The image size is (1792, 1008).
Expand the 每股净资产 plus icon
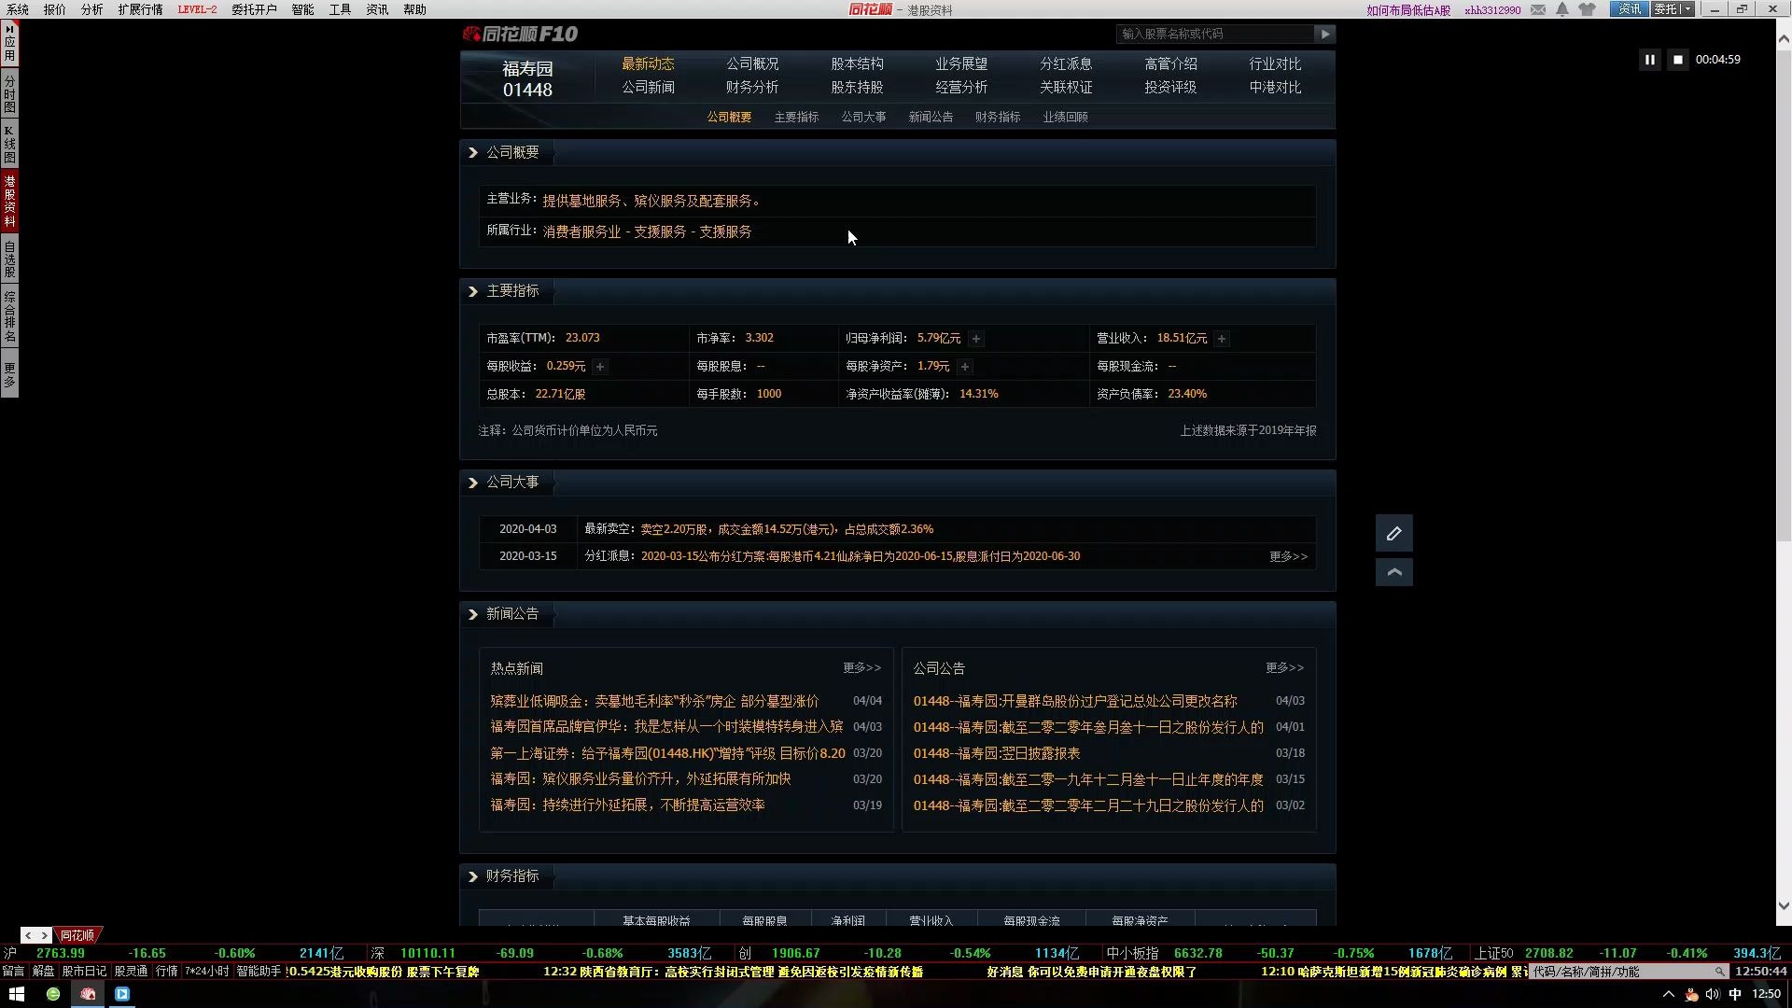click(x=965, y=367)
